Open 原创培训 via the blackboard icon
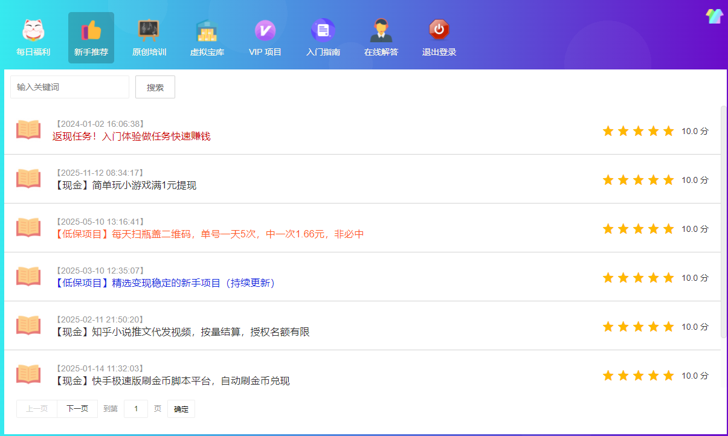 (149, 30)
